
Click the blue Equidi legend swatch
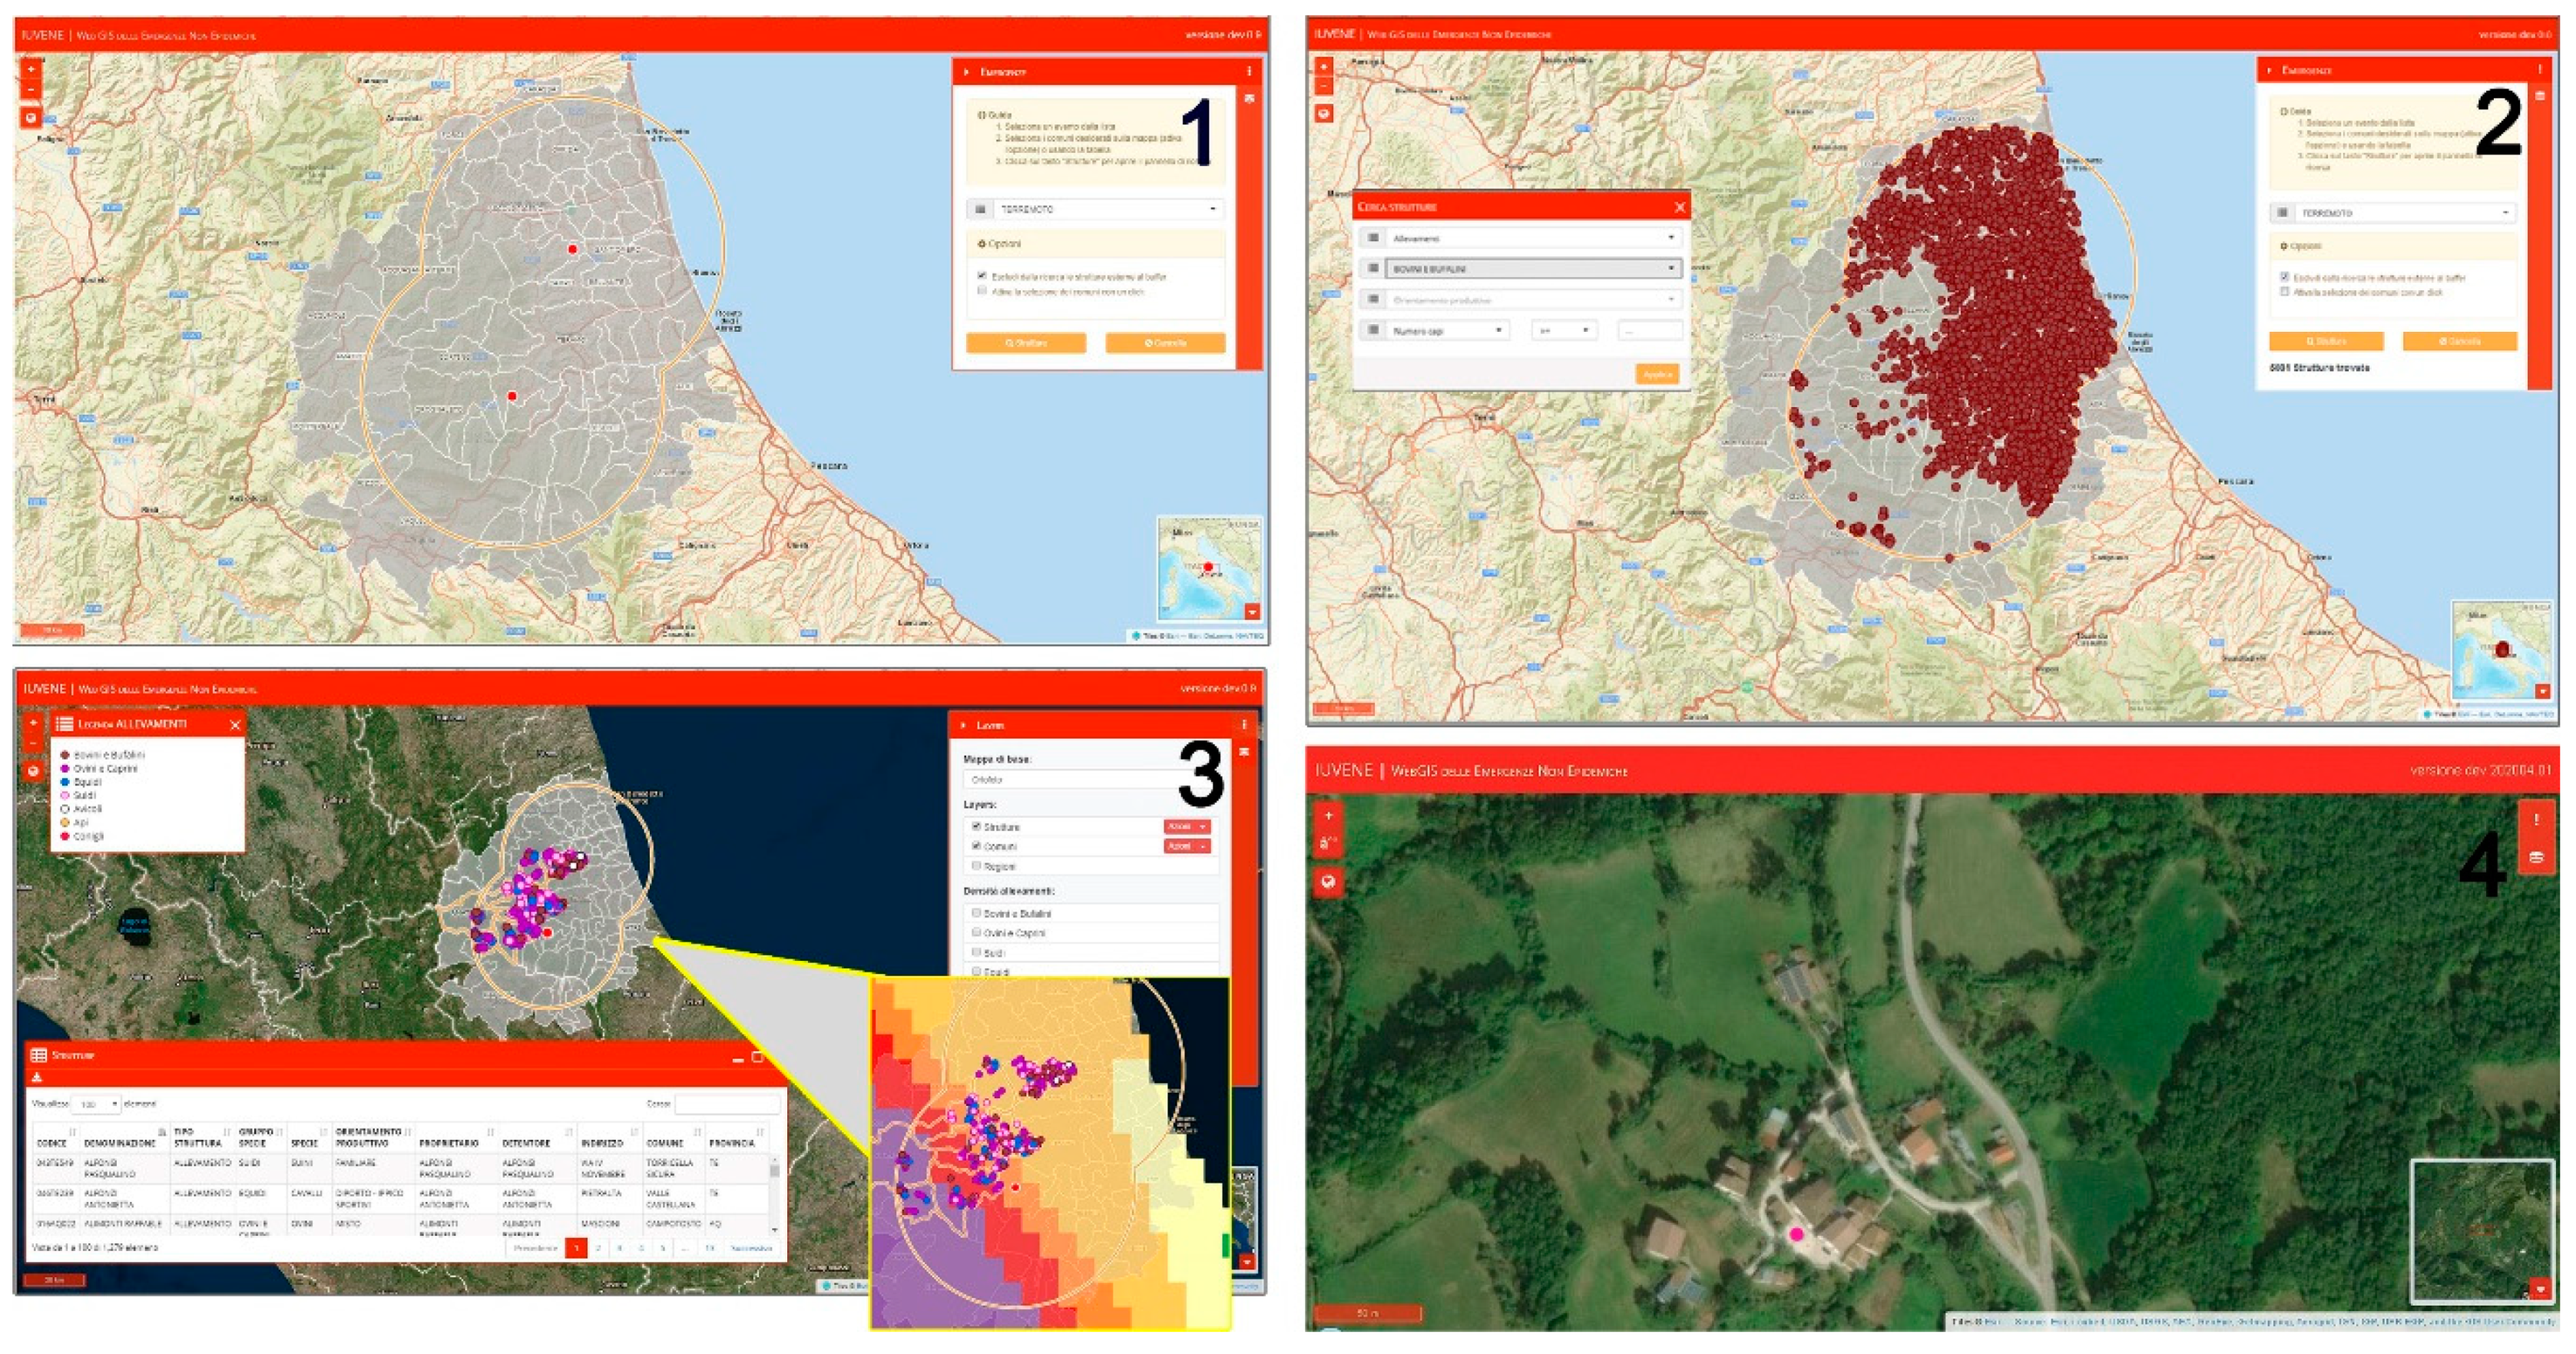pyautogui.click(x=65, y=782)
